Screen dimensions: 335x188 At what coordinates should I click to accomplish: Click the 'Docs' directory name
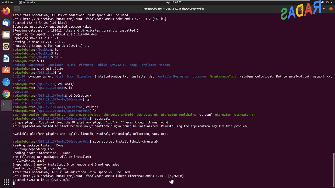[70, 76]
